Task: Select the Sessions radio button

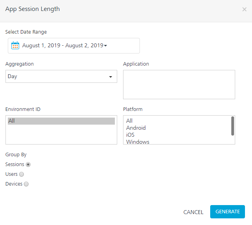Action: click(x=28, y=164)
